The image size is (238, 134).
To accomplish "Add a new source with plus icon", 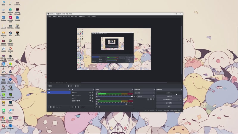I will pos(73,107).
